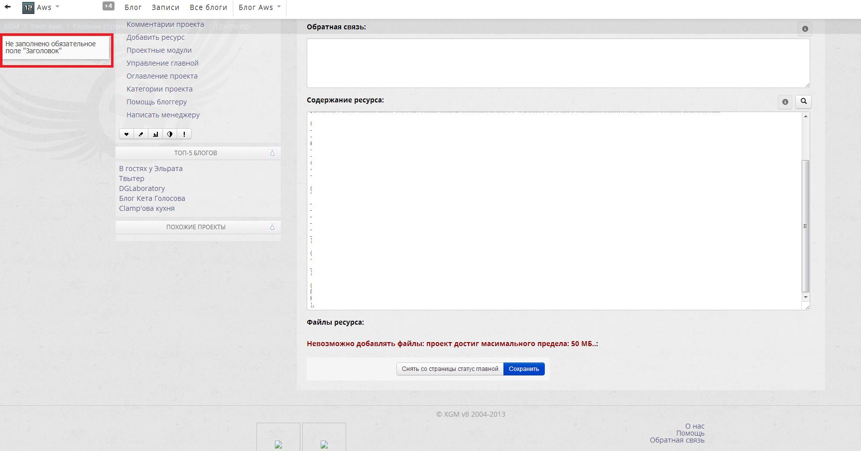Open the Блог menu item
This screenshot has width=861, height=451.
(x=133, y=7)
